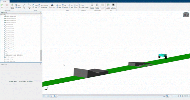Open the Select mode dropdown

tap(29, 6)
